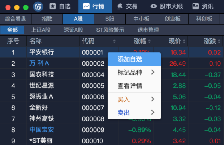Image resolution: width=224 pixels, height=145 pixels.
Task: Switch to 中小板 tab
Action: click(141, 19)
